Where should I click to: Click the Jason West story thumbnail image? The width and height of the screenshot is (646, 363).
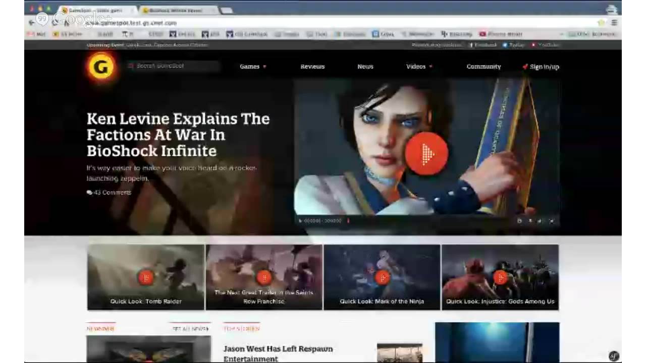coord(400,352)
